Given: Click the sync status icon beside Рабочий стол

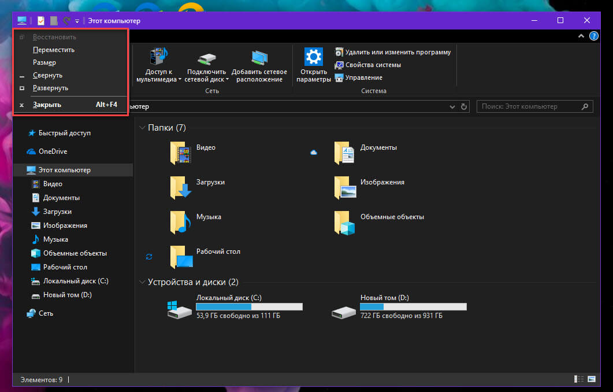Looking at the screenshot, I should click(149, 257).
